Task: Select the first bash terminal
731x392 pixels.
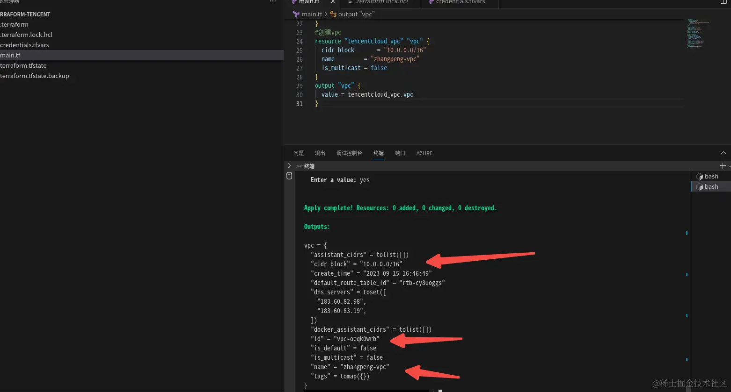Action: pyautogui.click(x=711, y=176)
